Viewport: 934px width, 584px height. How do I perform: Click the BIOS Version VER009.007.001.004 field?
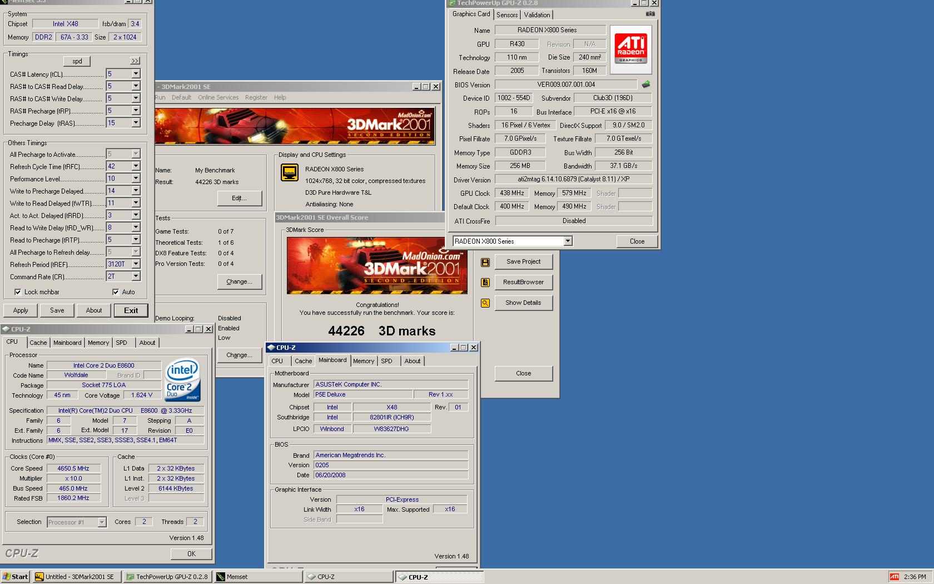click(566, 85)
